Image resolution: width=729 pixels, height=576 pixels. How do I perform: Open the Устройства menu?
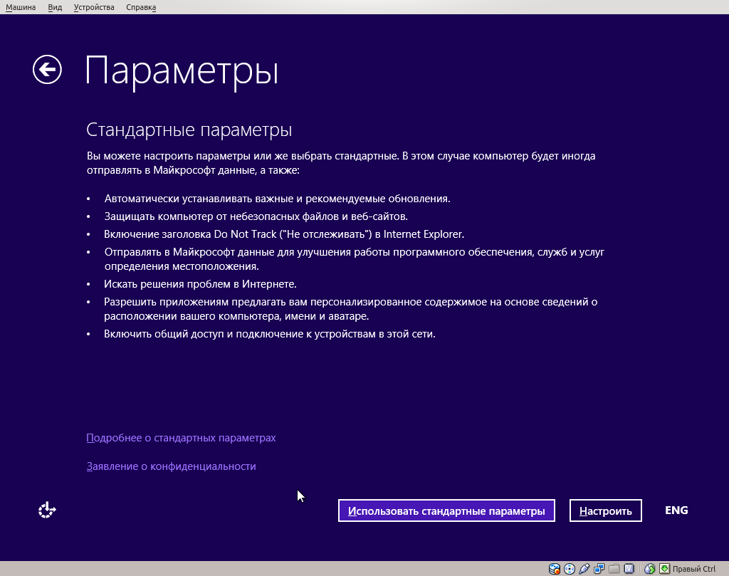93,6
